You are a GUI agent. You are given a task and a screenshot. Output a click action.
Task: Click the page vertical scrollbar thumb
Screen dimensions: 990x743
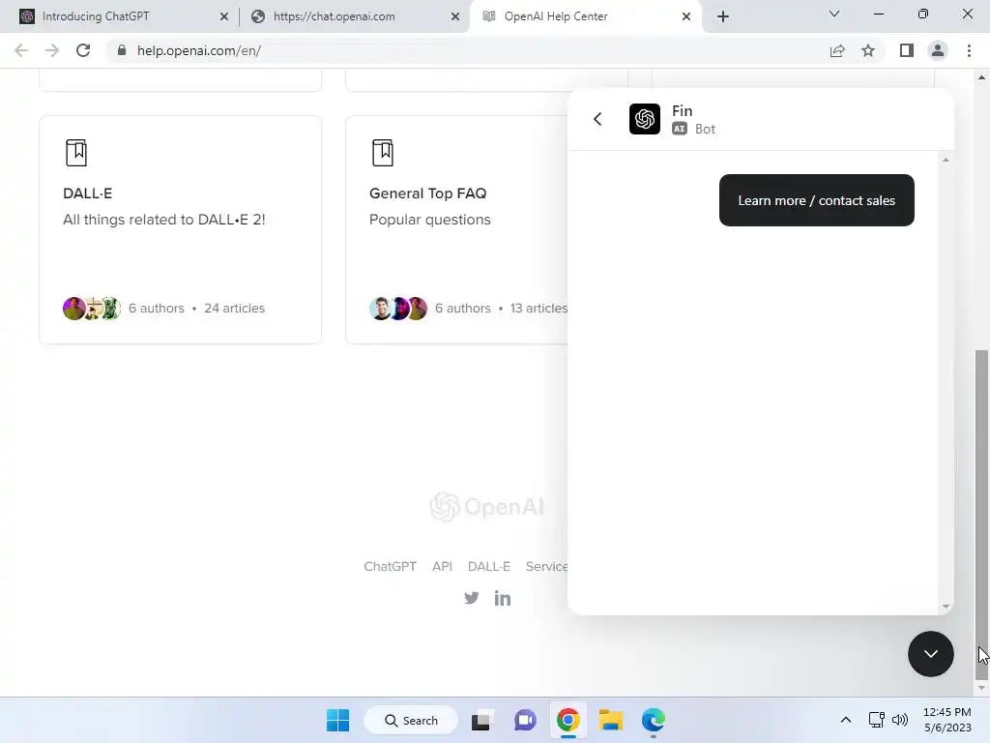pyautogui.click(x=981, y=513)
